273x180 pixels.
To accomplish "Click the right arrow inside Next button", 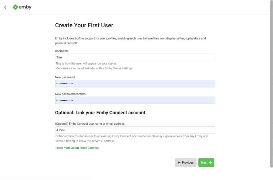I will [210, 163].
